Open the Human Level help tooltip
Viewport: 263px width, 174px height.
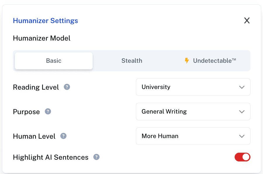pyautogui.click(x=64, y=136)
